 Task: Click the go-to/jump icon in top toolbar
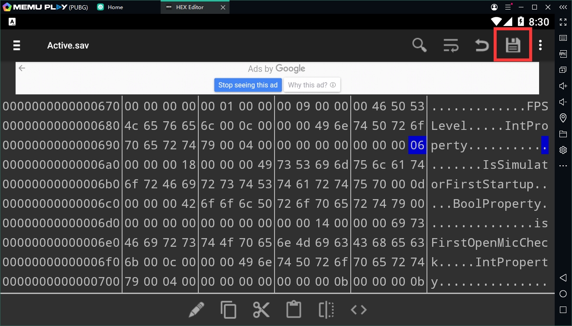451,45
